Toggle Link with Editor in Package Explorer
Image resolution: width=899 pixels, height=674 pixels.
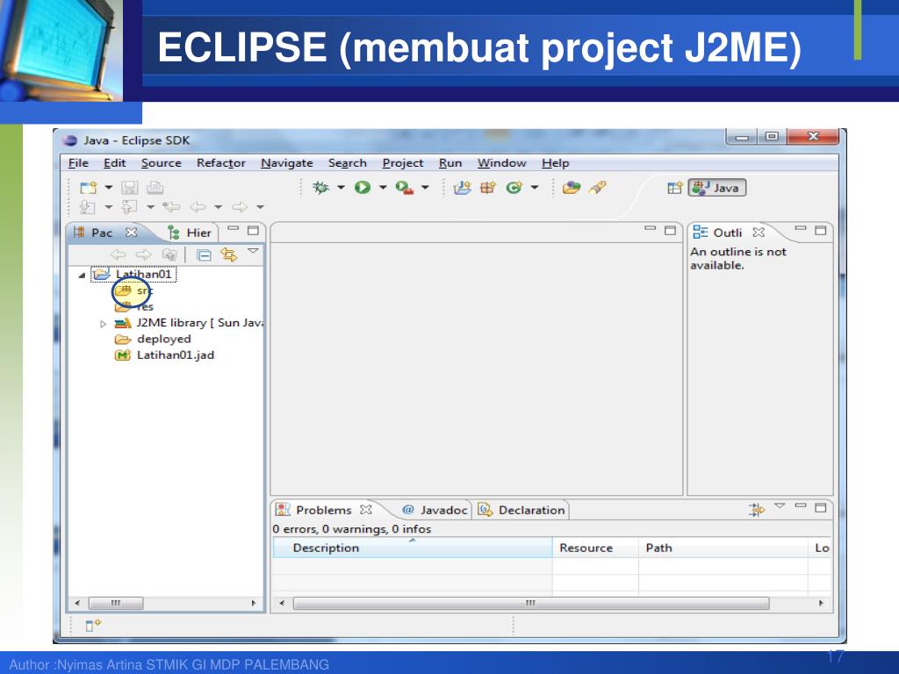[x=229, y=255]
